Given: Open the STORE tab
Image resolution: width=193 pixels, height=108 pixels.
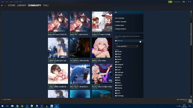Looking at the screenshot, I should click(11, 5).
